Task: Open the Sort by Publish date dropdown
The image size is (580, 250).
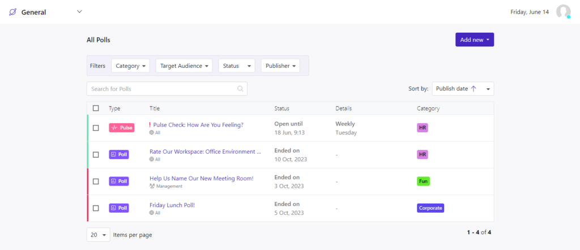Action: pos(463,89)
